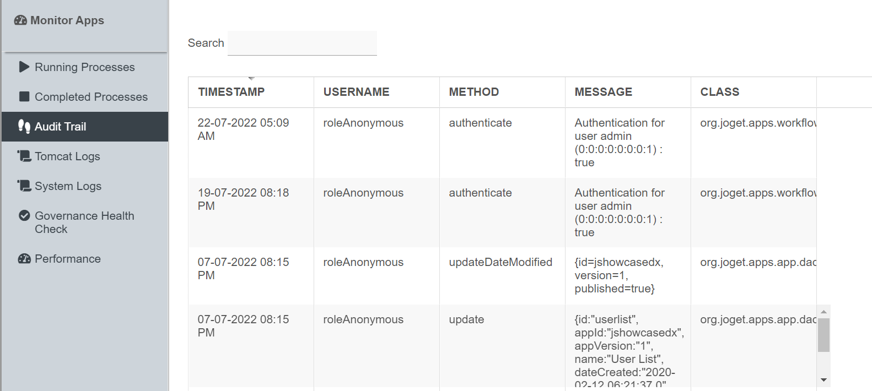This screenshot has width=872, height=391.
Task: Click the scrollbar down arrow
Action: pos(823,380)
